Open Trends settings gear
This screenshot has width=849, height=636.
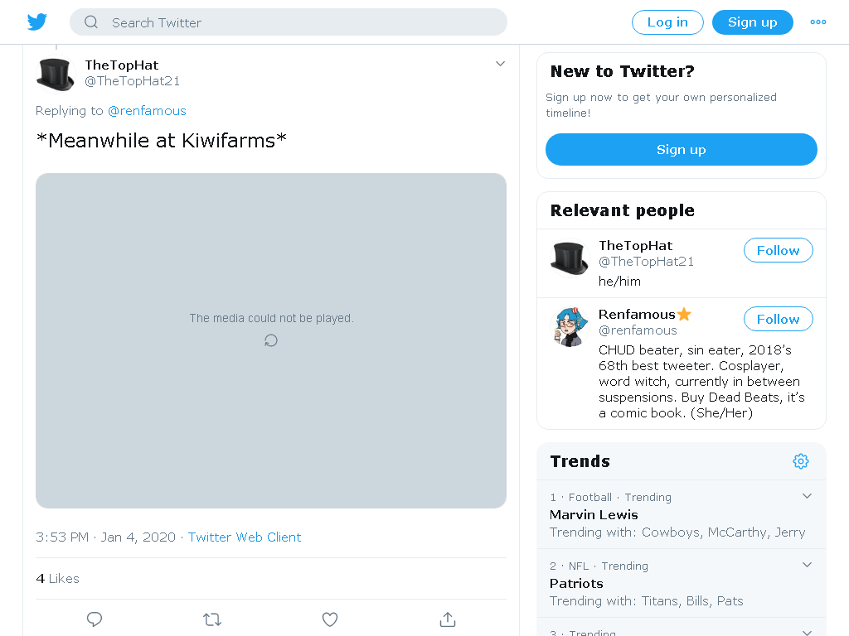801,461
